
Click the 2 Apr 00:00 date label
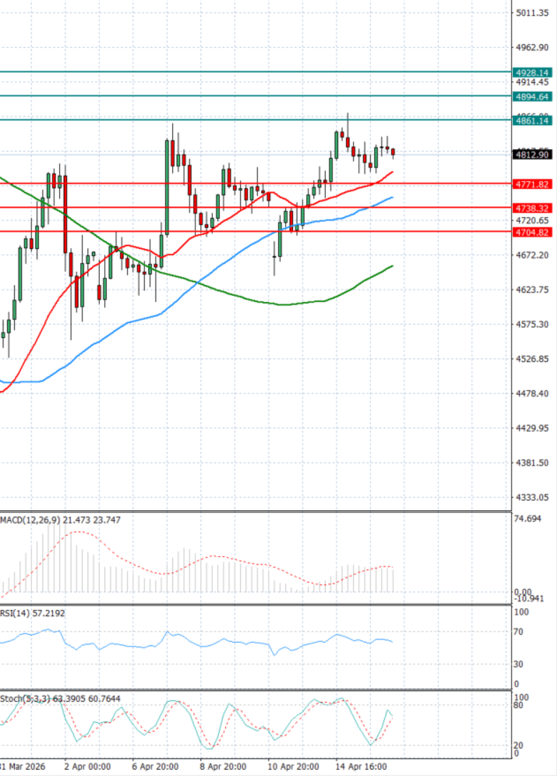coord(87,767)
